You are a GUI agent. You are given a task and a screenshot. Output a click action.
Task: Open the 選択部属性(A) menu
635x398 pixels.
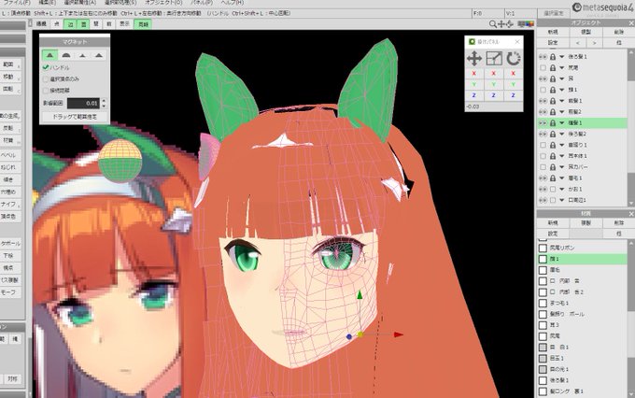tap(80, 3)
